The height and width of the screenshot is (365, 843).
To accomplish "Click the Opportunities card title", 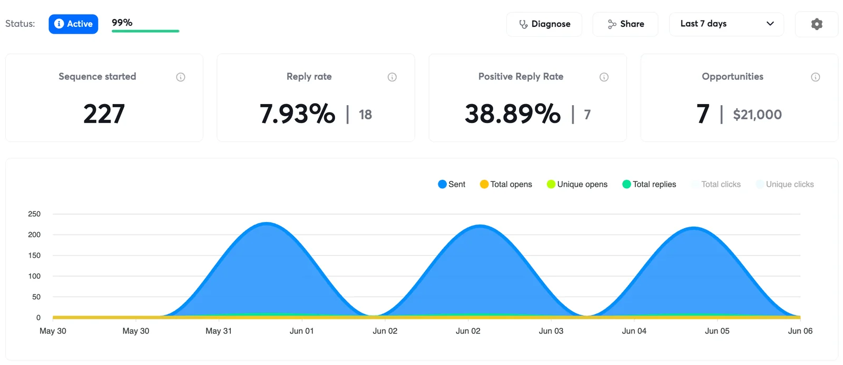I will (x=732, y=77).
